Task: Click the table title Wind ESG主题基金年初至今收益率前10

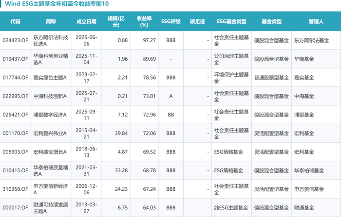Action: [57, 4]
